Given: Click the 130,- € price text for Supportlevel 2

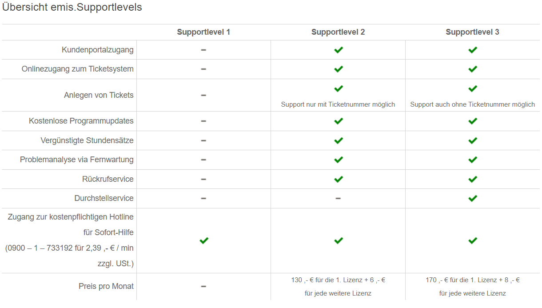Looking at the screenshot, I should pos(338,287).
